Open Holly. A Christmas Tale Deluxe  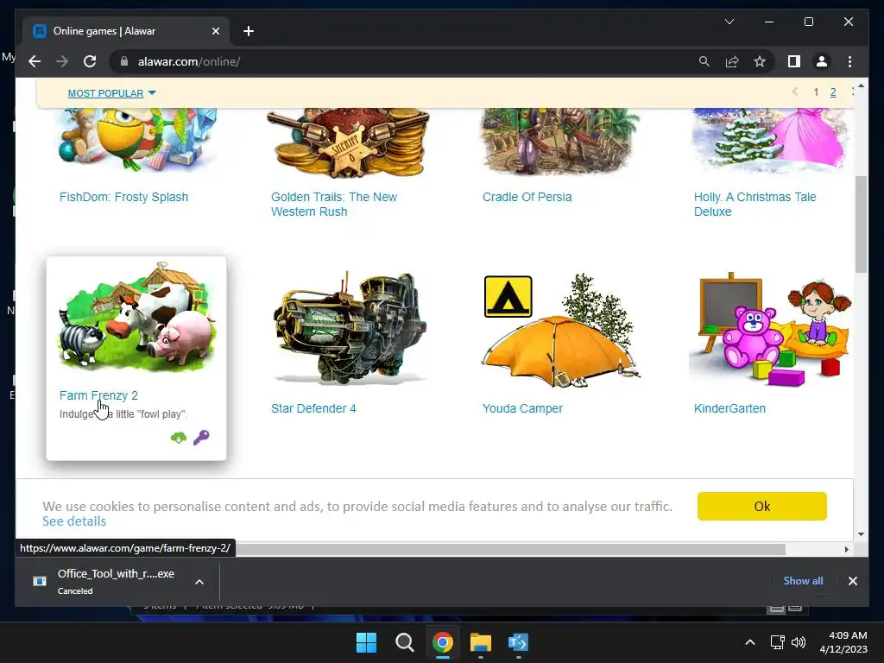755,204
